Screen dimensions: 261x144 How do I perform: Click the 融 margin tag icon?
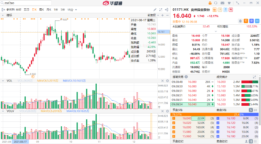[x=215, y=10]
